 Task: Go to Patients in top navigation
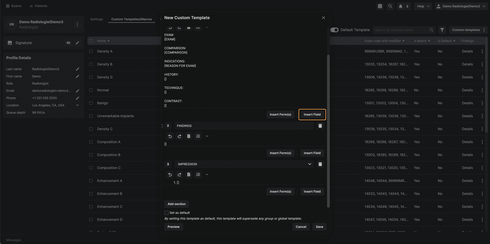(39, 6)
